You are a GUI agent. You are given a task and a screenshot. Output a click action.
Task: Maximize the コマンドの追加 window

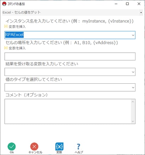(127, 4)
